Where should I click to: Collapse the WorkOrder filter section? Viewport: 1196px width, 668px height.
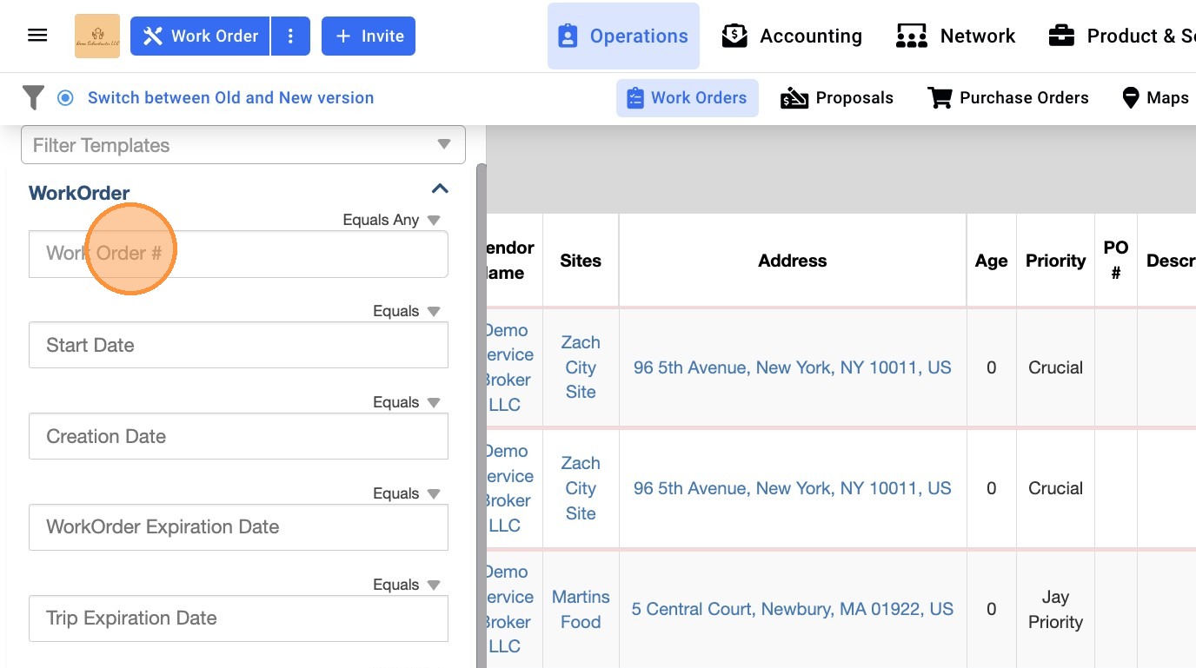tap(440, 189)
